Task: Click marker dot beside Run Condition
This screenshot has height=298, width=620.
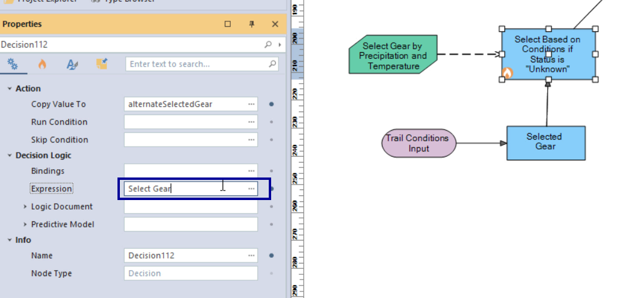Action: click(x=271, y=122)
